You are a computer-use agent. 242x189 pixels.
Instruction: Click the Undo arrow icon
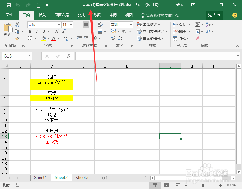point(17,5)
